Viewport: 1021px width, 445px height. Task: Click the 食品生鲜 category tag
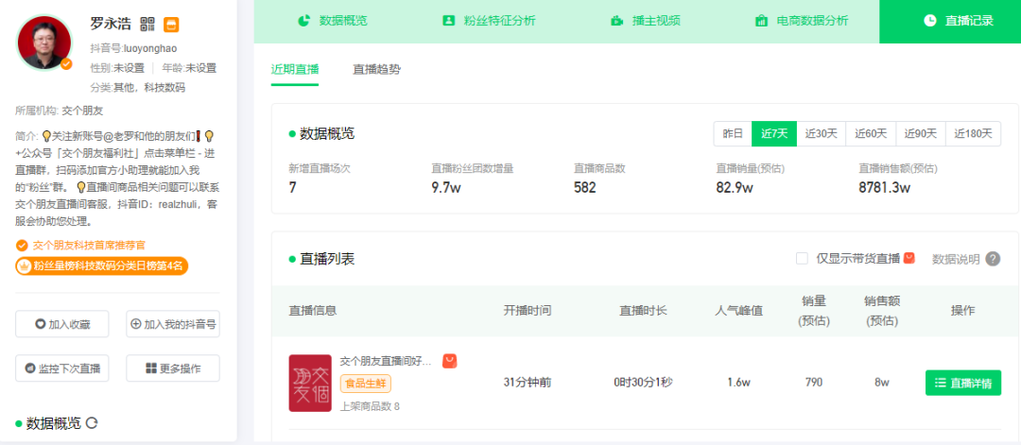tap(365, 384)
